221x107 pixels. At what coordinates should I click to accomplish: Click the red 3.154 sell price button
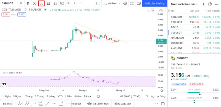pos(6,15)
